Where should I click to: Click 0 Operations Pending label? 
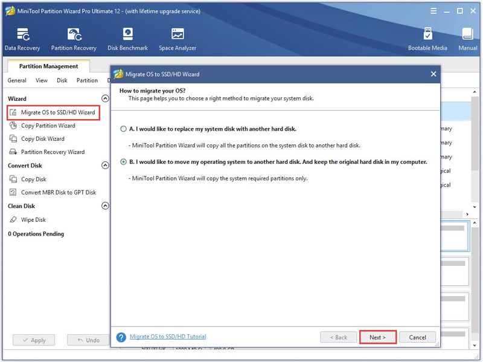(x=36, y=234)
